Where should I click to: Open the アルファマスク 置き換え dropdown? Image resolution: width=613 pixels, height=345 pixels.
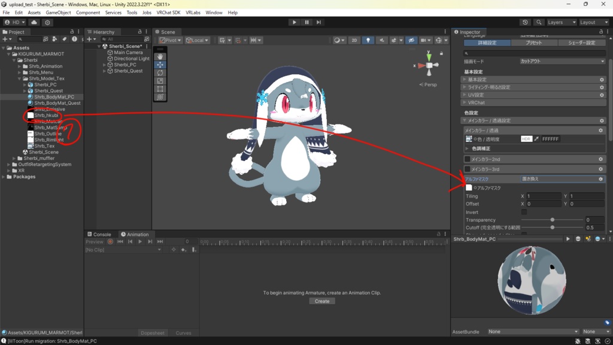[x=559, y=178]
